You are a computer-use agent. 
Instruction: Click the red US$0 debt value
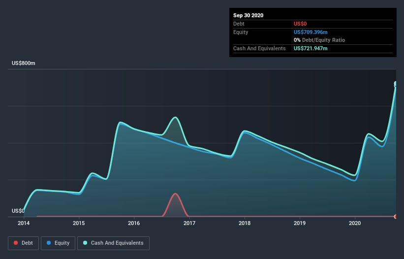(300, 24)
